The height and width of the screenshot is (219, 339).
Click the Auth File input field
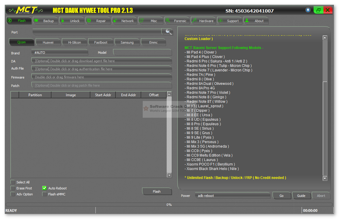[102, 69]
